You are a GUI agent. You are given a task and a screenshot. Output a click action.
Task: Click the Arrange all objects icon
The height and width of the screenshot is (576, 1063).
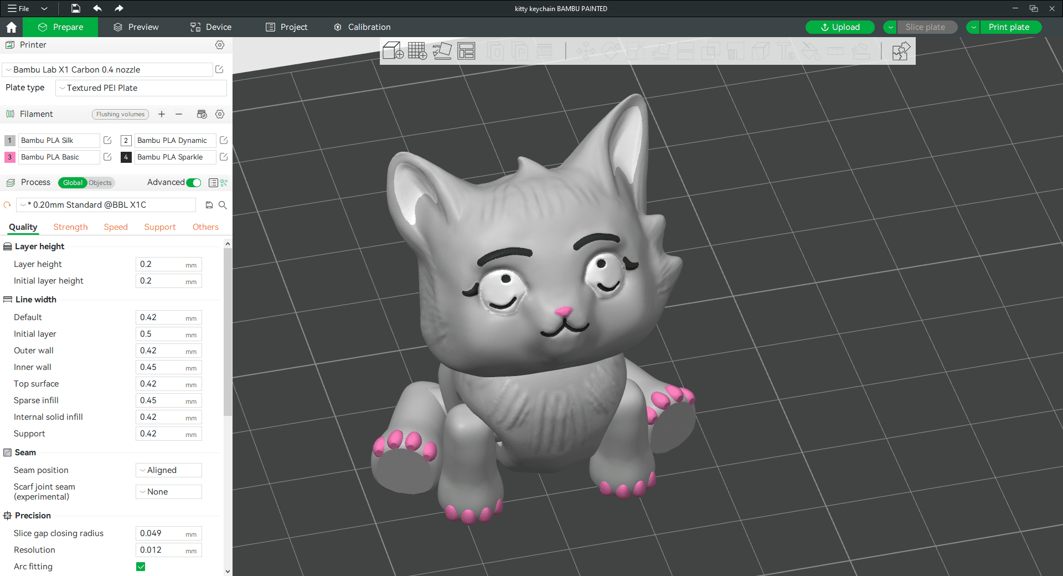click(x=466, y=51)
